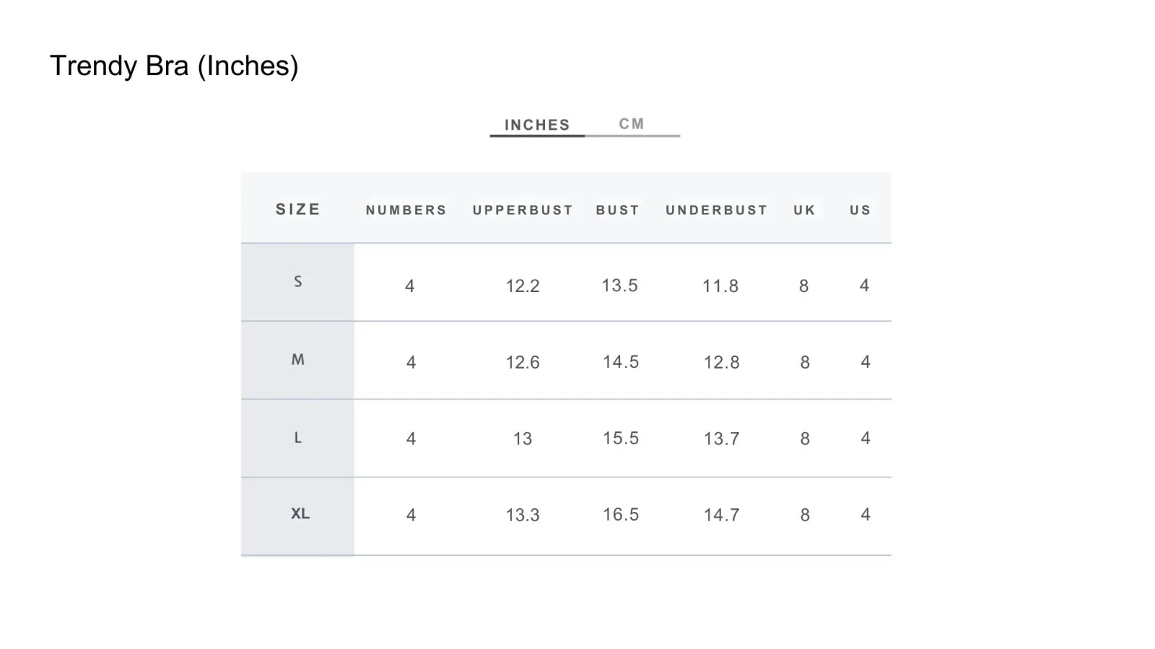Viewport: 1155px width, 649px height.
Task: Click the 13.7 underbust value
Action: tap(722, 438)
